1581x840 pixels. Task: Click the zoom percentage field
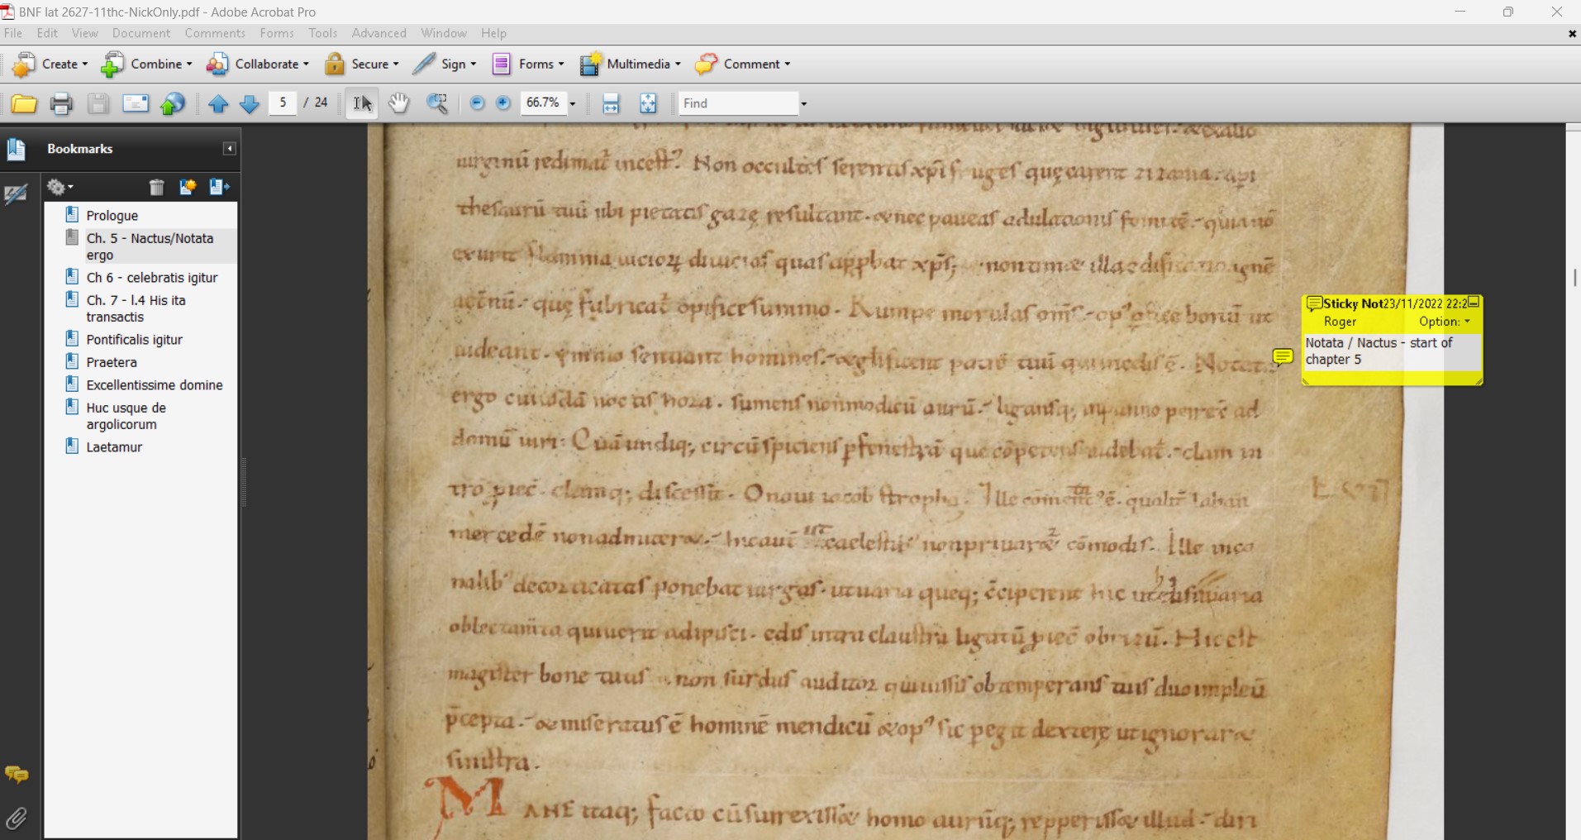(x=543, y=103)
